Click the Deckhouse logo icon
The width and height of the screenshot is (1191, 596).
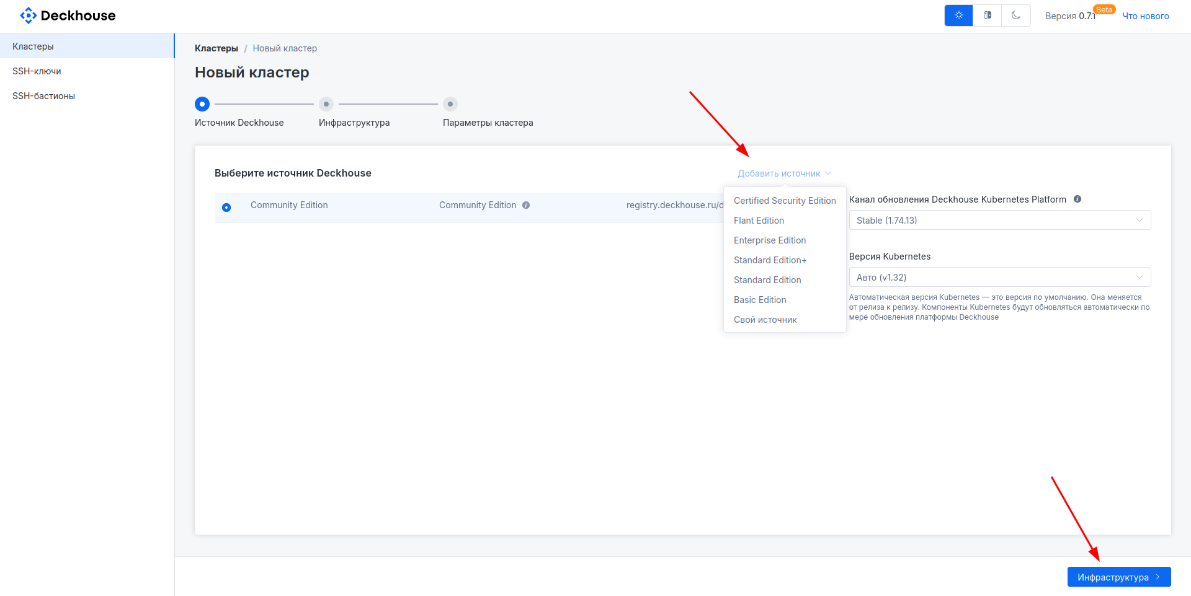point(29,15)
